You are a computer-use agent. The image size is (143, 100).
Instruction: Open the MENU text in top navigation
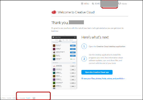coord(86,4)
